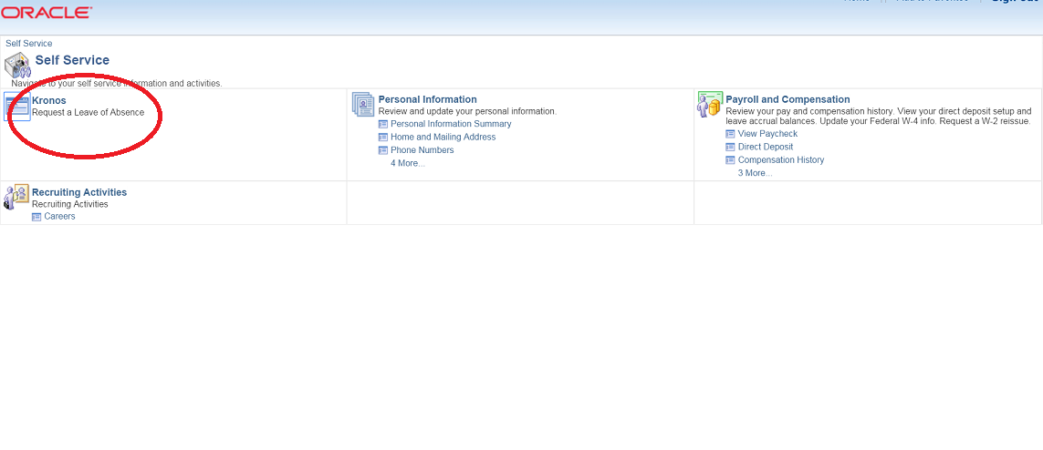Click the icon beside Careers

click(37, 217)
